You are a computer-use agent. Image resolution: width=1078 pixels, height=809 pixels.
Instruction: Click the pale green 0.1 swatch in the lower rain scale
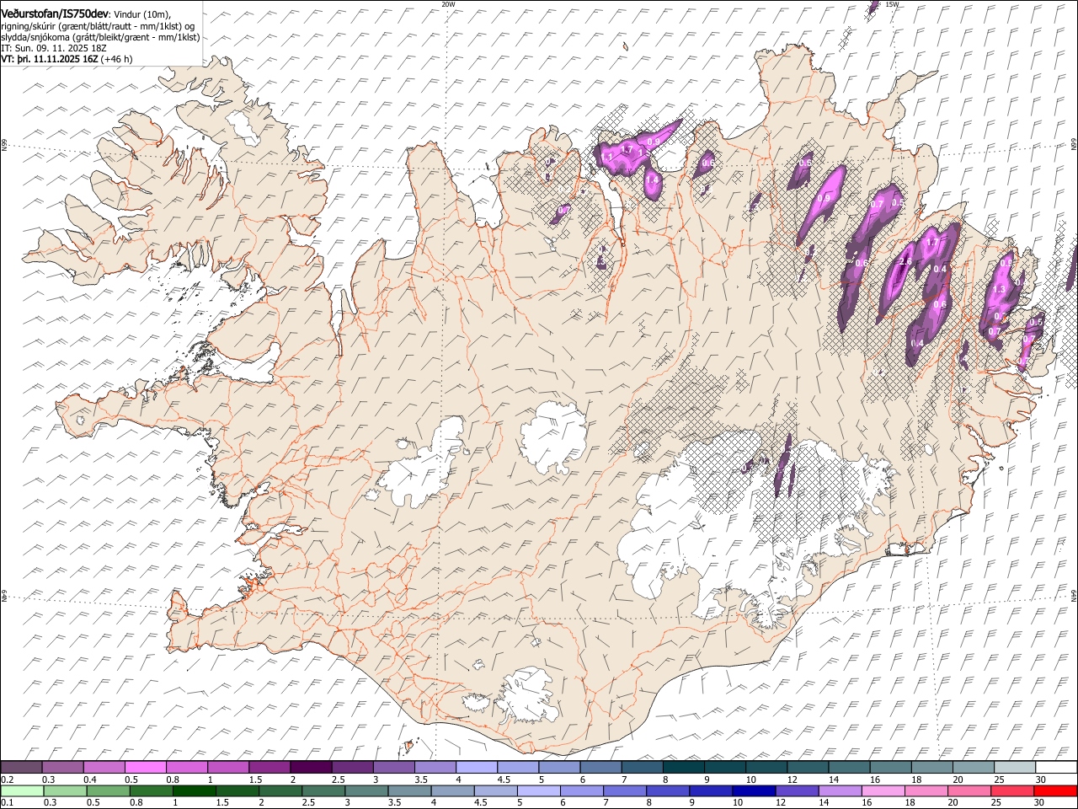(x=22, y=790)
